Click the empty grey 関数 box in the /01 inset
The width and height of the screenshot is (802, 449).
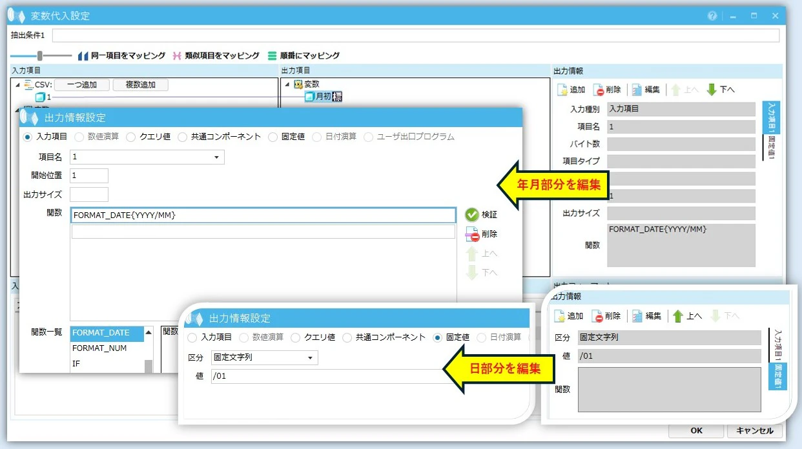pos(670,390)
